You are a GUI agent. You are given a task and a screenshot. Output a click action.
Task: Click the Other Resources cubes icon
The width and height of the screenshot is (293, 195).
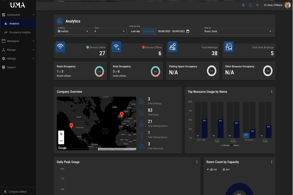pyautogui.click(x=142, y=146)
